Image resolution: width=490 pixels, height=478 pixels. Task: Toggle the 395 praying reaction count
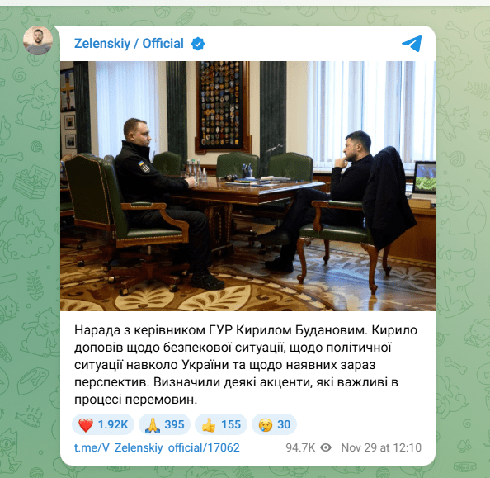(164, 424)
